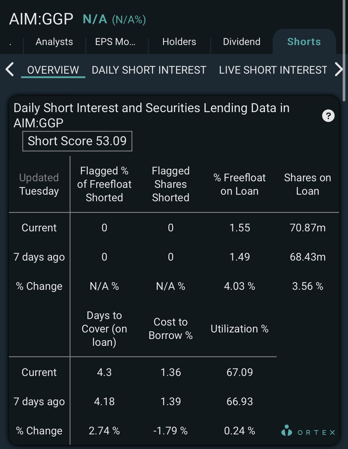348x449 pixels.
Task: Open the help question mark icon
Action: tap(328, 116)
